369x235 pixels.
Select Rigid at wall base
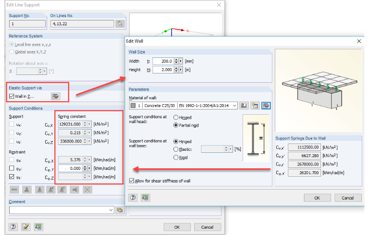(176, 158)
